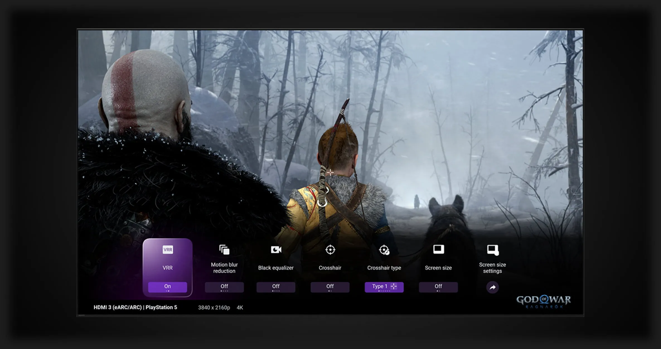Toggle VRR On value
661x349 pixels.
click(x=168, y=287)
